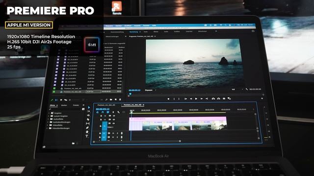Step forward one frame in Program monitor
314x176 pixels.
pos(202,99)
